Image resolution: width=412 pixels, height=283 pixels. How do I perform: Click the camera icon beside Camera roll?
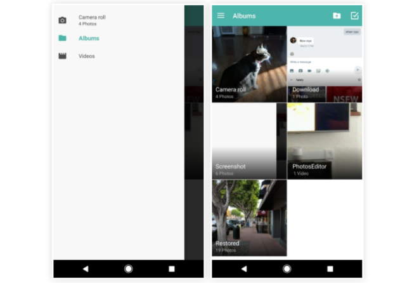[62, 20]
